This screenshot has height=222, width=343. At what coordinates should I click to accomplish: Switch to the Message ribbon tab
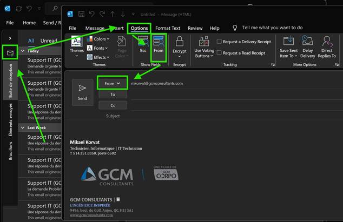[x=95, y=28]
